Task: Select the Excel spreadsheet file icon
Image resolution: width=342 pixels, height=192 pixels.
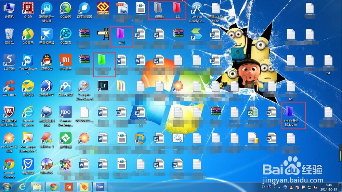Action: tap(253, 112)
